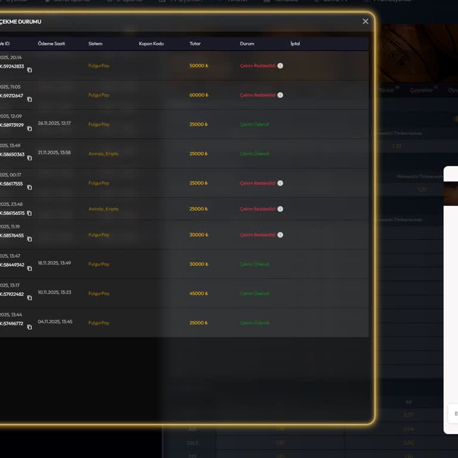This screenshot has width=458, height=458.
Task: Click the Durum column header
Action: click(247, 44)
